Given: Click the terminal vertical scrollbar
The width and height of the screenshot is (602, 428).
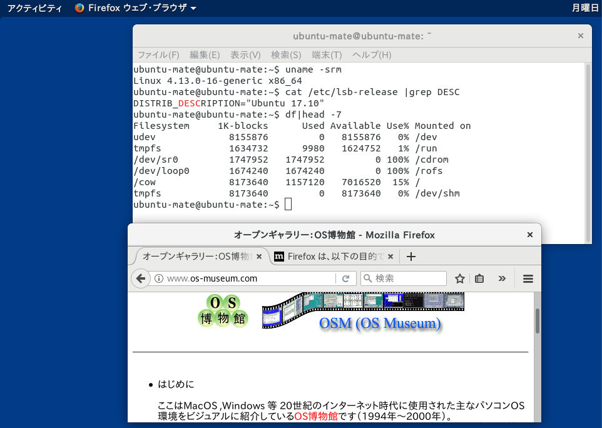Looking at the screenshot, I should point(588,153).
